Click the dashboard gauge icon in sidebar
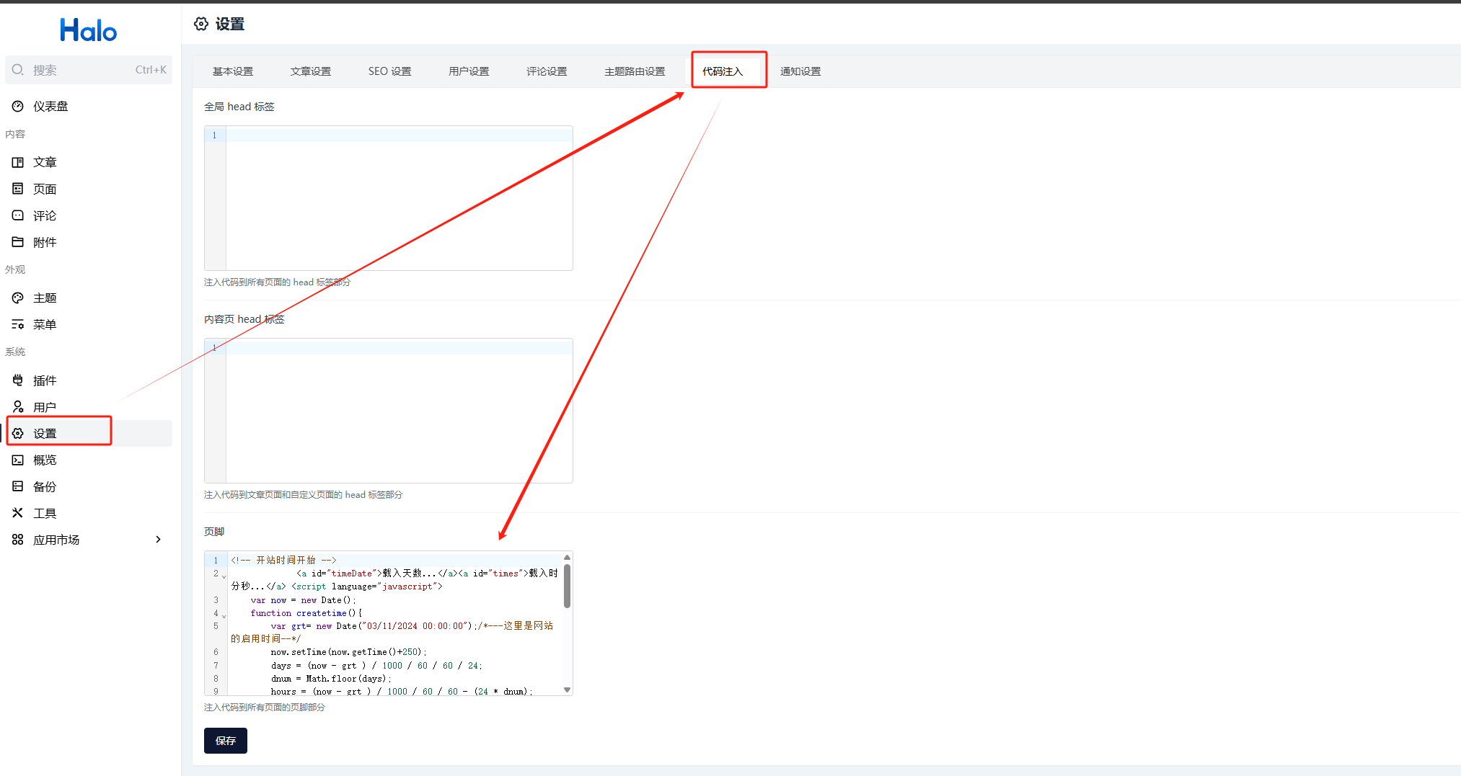The image size is (1461, 776). pyautogui.click(x=18, y=107)
